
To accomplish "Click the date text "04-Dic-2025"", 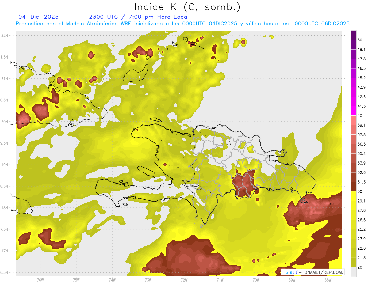I will 38,17.
